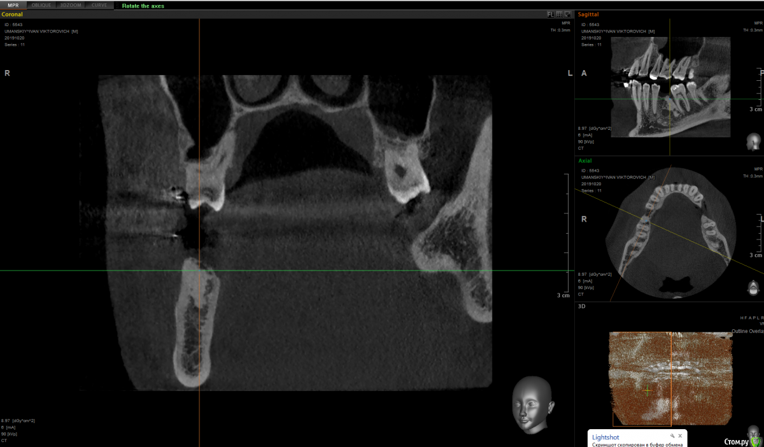Click the Axial panel title

[584, 161]
